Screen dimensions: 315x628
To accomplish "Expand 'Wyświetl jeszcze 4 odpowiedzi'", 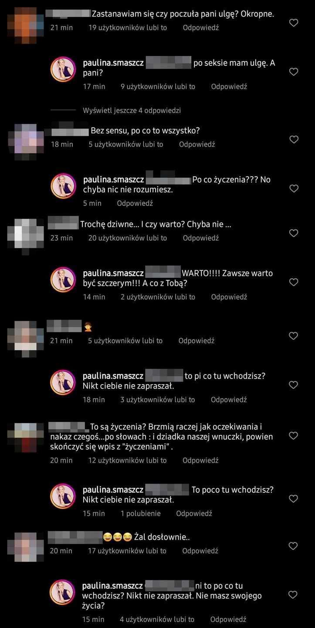I will (132, 110).
